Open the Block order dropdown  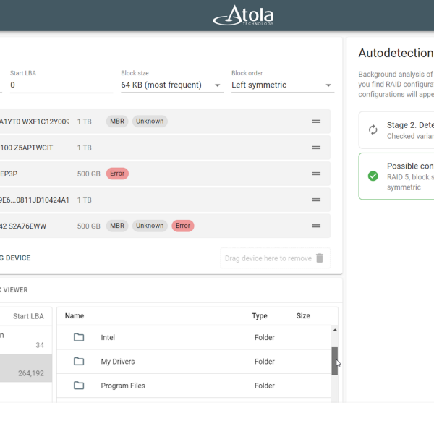[x=283, y=85]
